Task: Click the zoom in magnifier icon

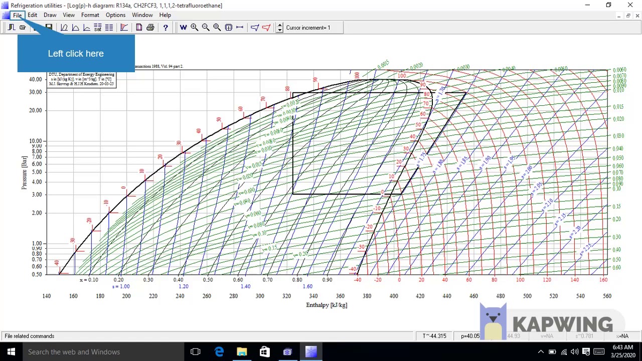Action: click(194, 28)
